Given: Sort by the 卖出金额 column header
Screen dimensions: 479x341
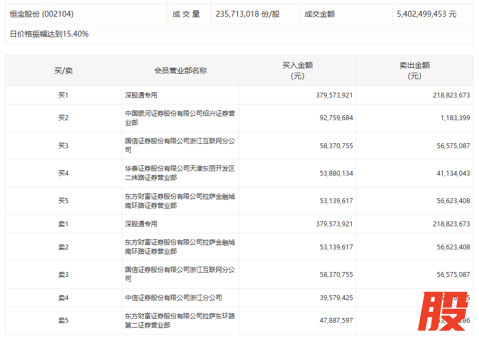Looking at the screenshot, I should tap(414, 71).
